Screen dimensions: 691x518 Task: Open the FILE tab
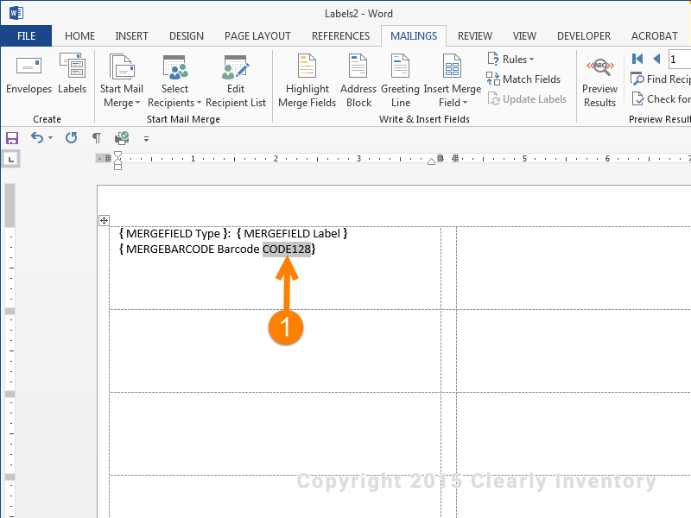click(x=27, y=36)
